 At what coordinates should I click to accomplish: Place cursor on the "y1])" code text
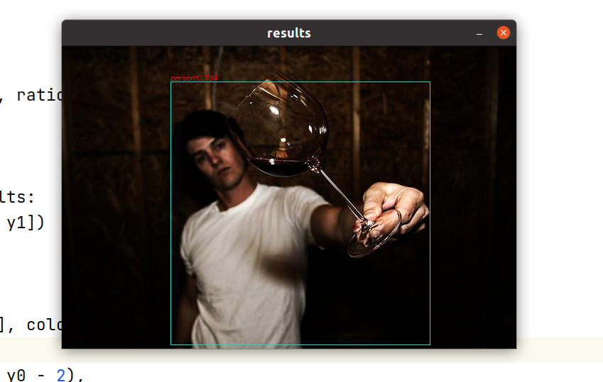point(26,223)
